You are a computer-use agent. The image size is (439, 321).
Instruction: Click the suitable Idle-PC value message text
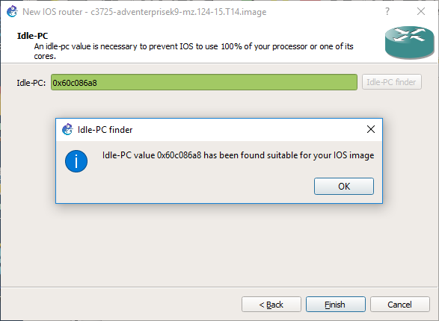[x=238, y=155]
